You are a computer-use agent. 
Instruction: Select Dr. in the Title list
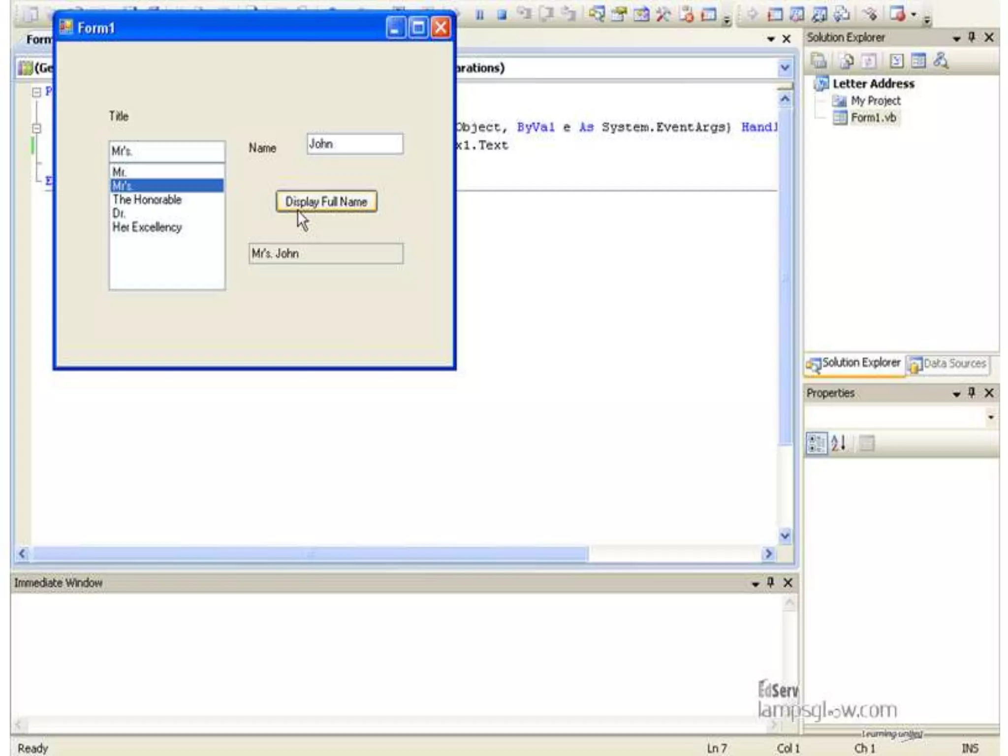(167, 213)
